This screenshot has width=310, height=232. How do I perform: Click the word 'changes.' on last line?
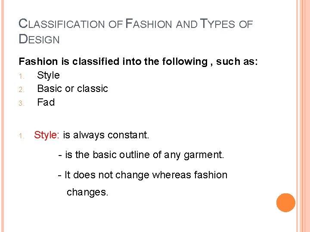(x=87, y=192)
